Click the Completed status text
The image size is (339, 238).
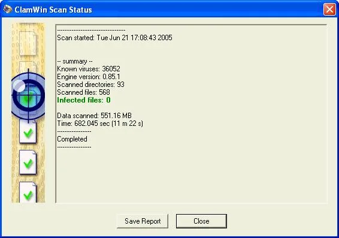(x=72, y=139)
